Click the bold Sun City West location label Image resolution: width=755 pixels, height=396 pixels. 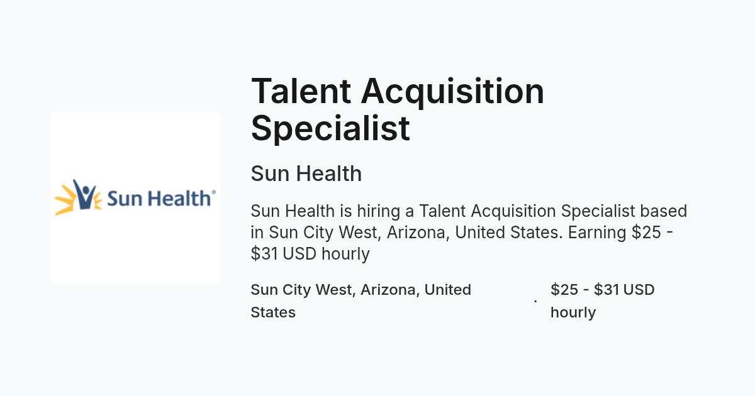[x=361, y=301]
